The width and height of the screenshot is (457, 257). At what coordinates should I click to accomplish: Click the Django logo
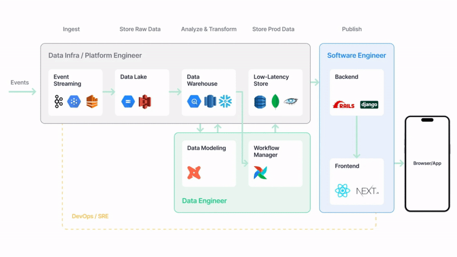click(369, 105)
